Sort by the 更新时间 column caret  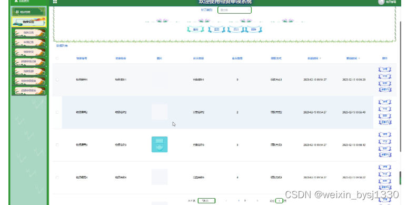tap(359, 58)
